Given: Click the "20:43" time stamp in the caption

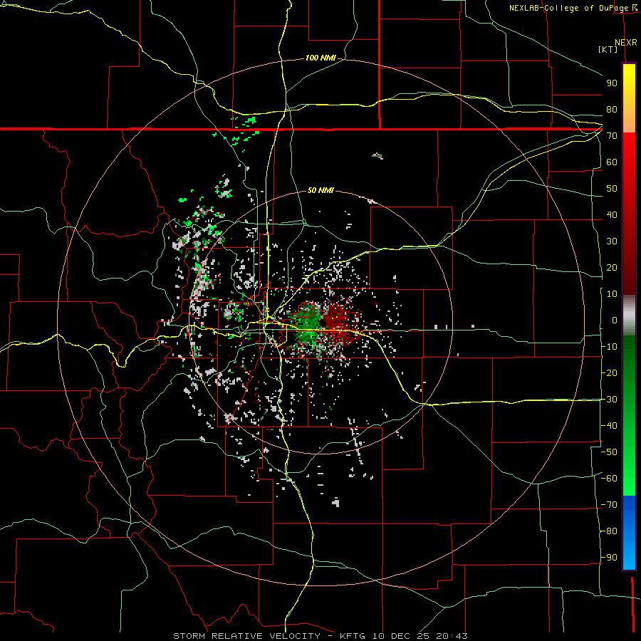Looking at the screenshot, I should (452, 636).
